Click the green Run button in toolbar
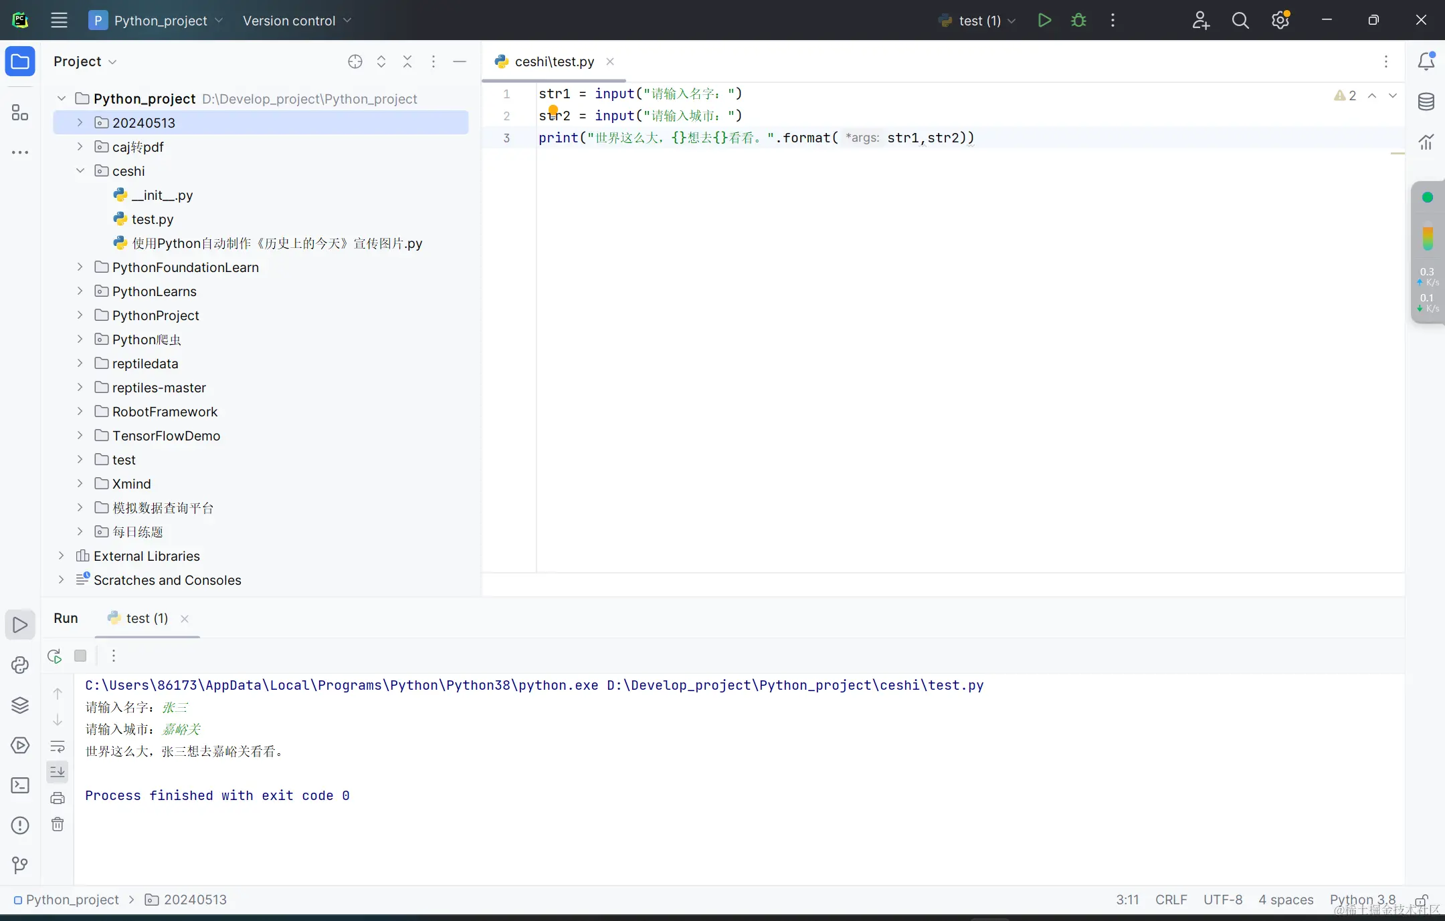The image size is (1445, 921). (x=1044, y=20)
